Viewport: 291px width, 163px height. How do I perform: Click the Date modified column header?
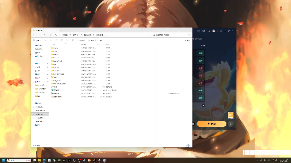(x=83, y=44)
